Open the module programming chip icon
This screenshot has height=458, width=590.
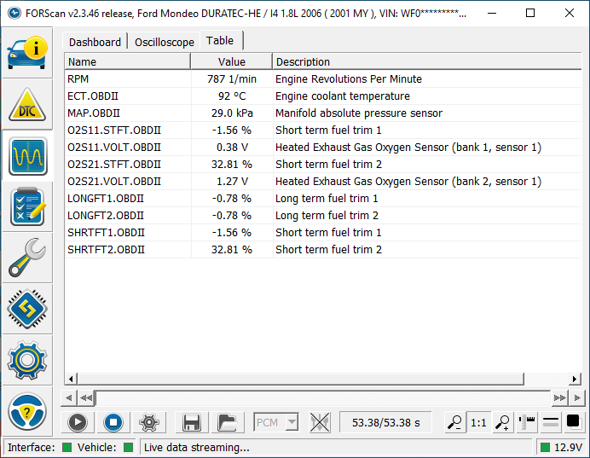[x=27, y=309]
